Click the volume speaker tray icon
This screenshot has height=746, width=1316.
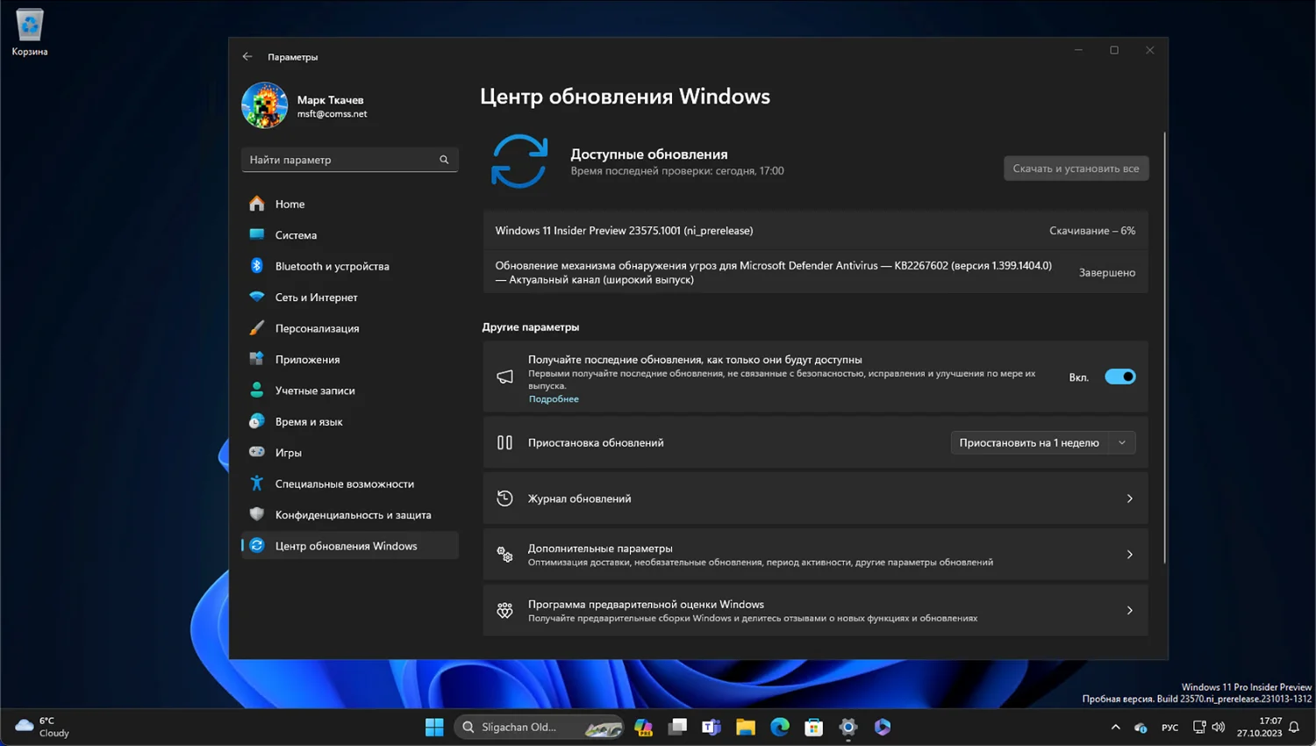(x=1218, y=727)
